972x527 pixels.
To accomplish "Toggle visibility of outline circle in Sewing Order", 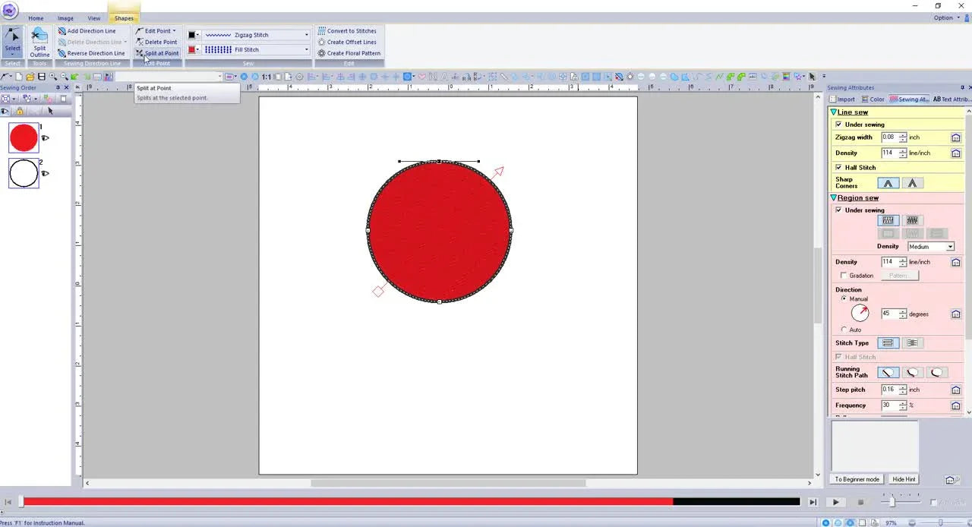I will pyautogui.click(x=45, y=174).
